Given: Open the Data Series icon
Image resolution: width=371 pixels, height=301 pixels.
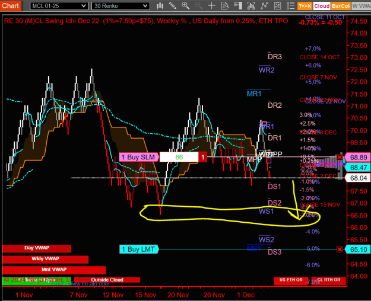Looking at the screenshot, I should point(251,6).
